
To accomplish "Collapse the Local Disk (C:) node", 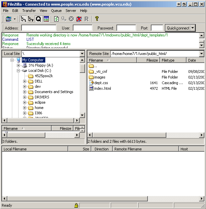I will 18,71.
